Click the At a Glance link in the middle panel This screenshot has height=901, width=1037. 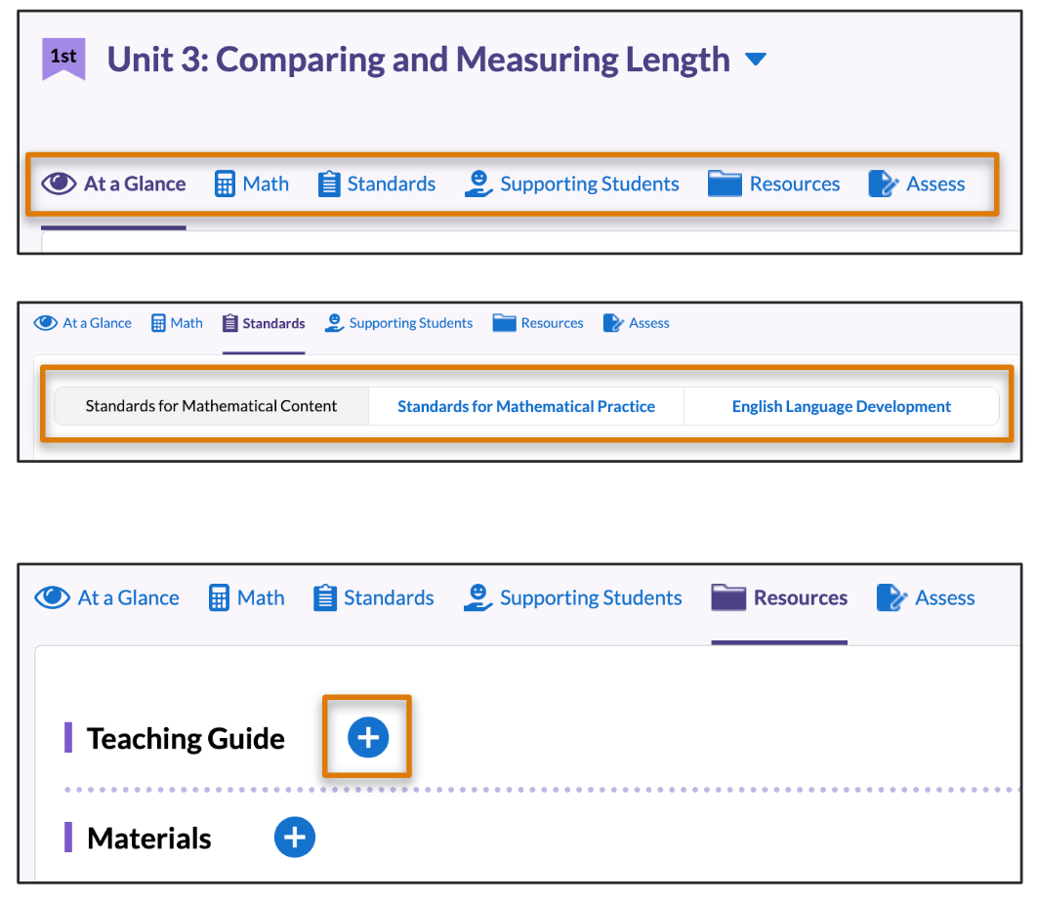97,323
